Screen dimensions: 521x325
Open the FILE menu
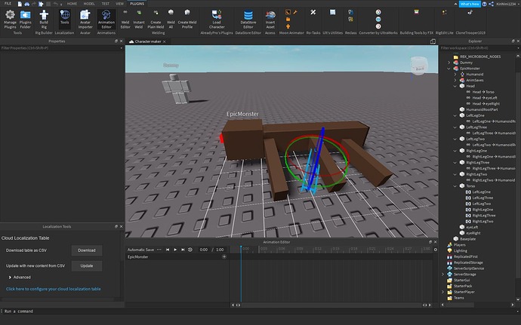coord(8,4)
